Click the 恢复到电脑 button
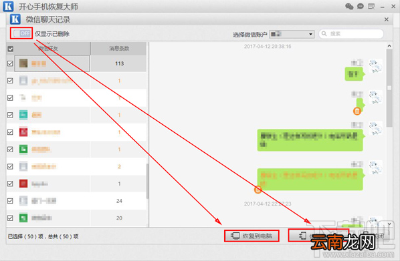400x261 pixels. coord(252,236)
